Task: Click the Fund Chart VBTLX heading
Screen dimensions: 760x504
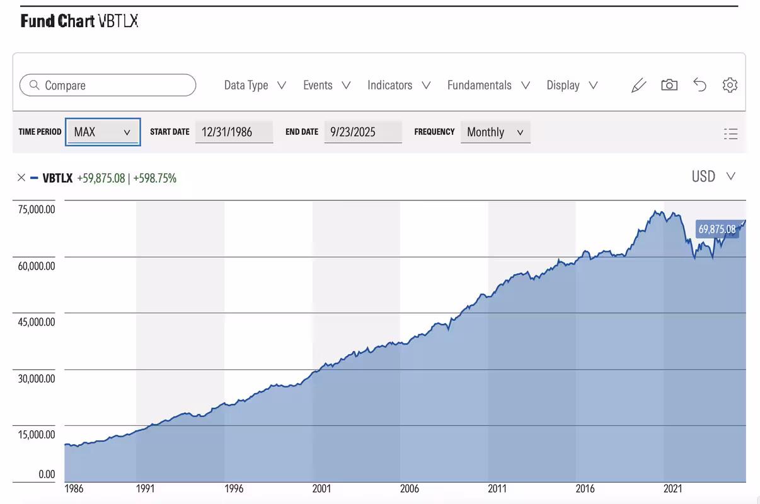Action: point(79,21)
